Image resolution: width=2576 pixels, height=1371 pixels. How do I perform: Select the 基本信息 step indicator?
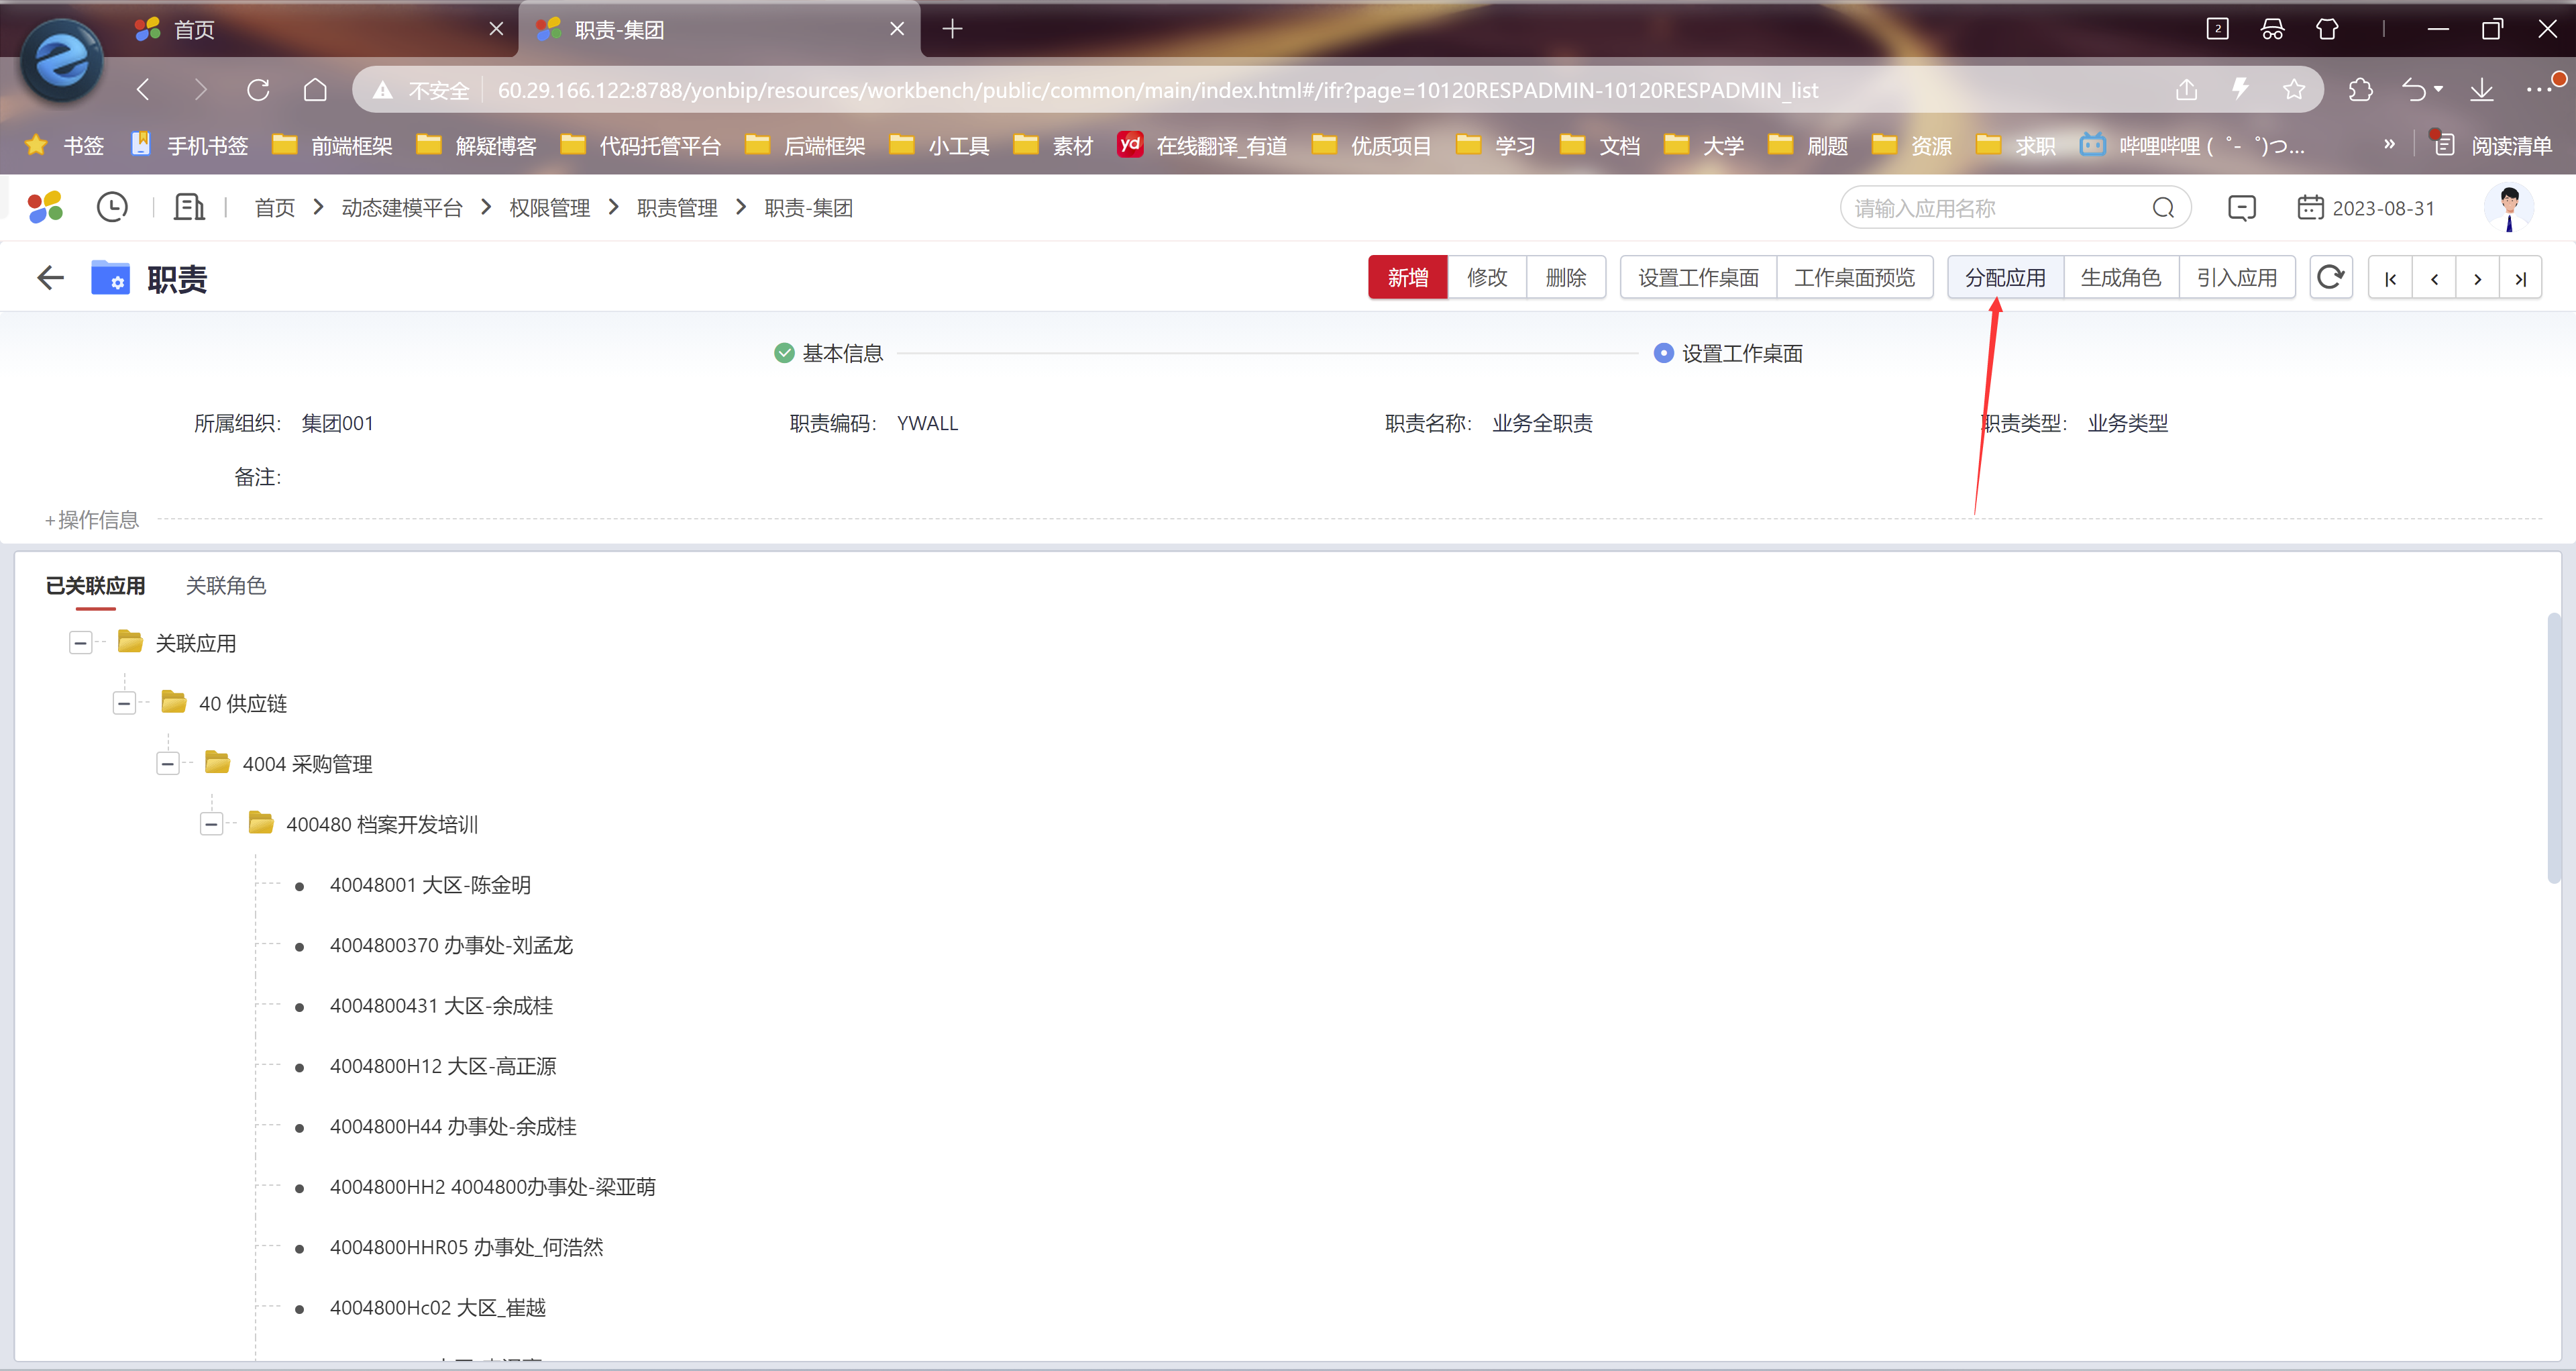pyautogui.click(x=829, y=353)
